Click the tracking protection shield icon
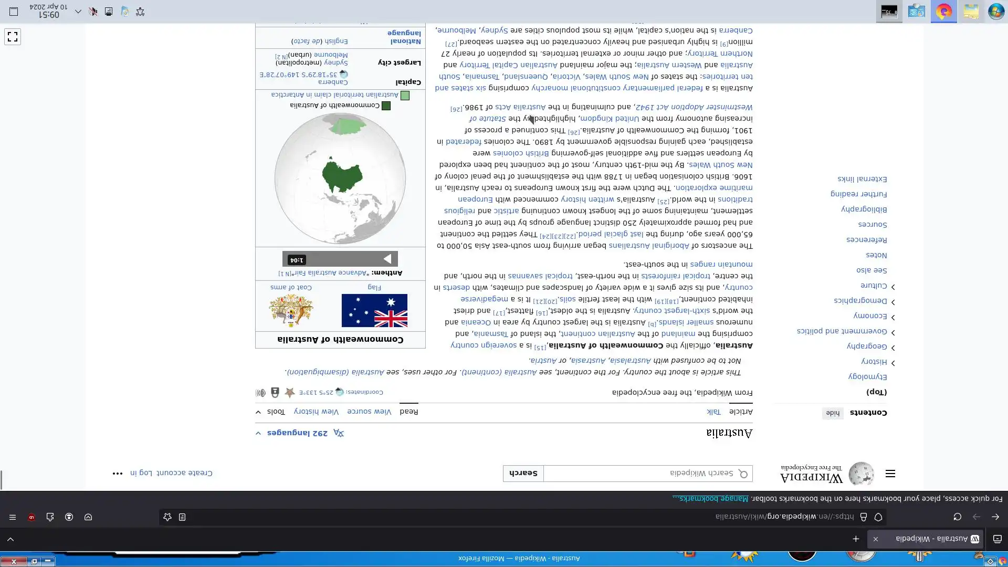 click(x=878, y=517)
